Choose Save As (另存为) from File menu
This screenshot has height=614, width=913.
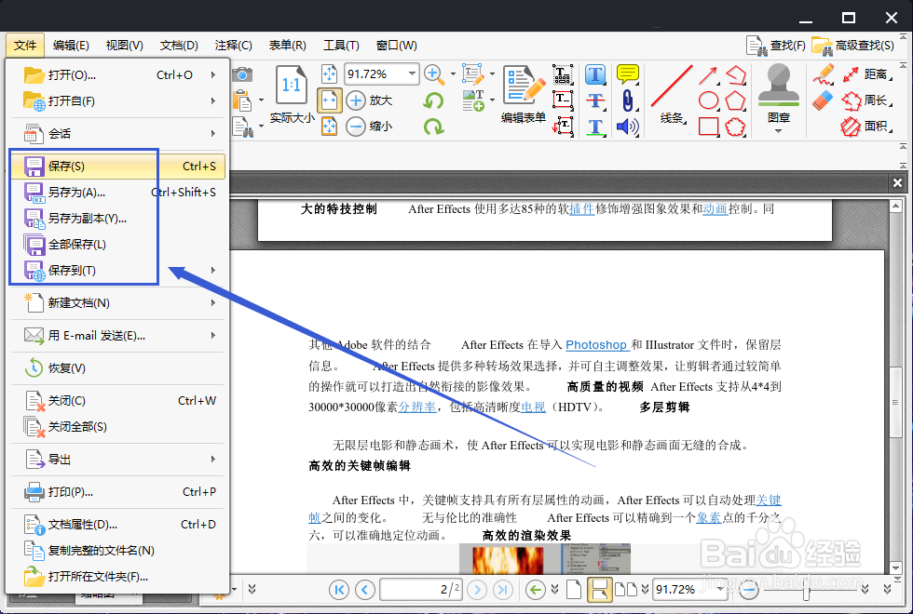[117, 193]
